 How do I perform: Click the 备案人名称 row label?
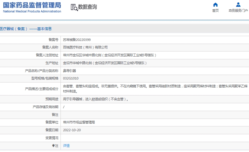(x=50, y=47)
